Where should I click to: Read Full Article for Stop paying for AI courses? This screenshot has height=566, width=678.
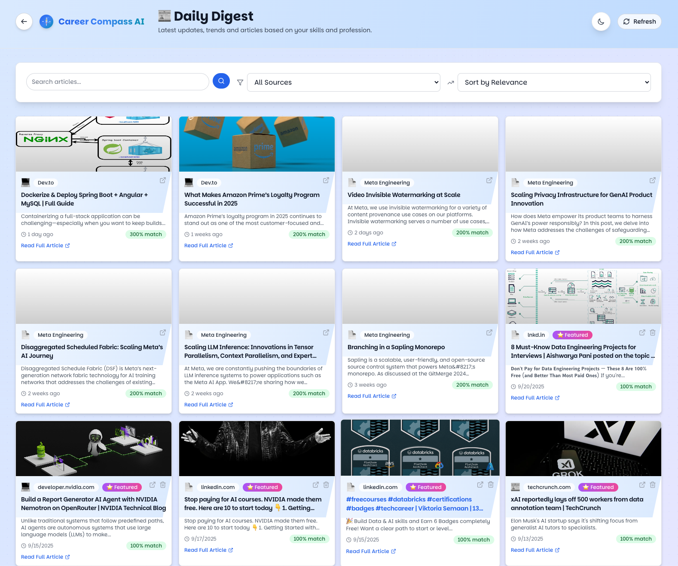coord(209,550)
